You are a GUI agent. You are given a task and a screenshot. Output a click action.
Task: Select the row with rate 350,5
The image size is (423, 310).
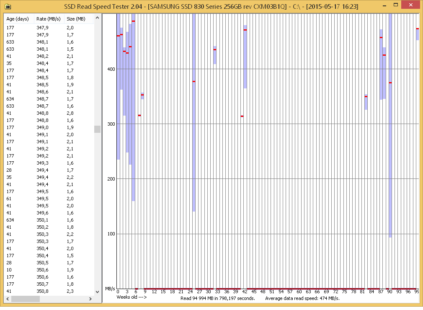tap(49, 263)
